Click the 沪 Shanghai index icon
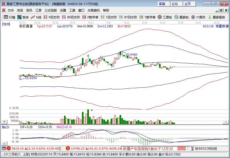 (x=9, y=149)
